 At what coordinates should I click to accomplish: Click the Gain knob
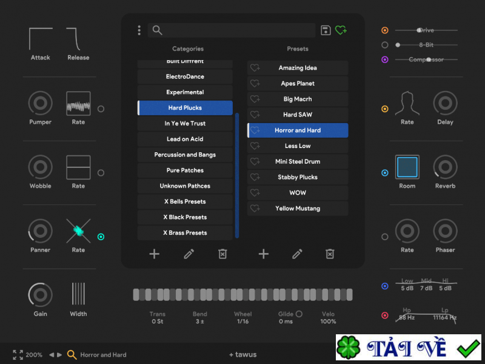click(40, 295)
